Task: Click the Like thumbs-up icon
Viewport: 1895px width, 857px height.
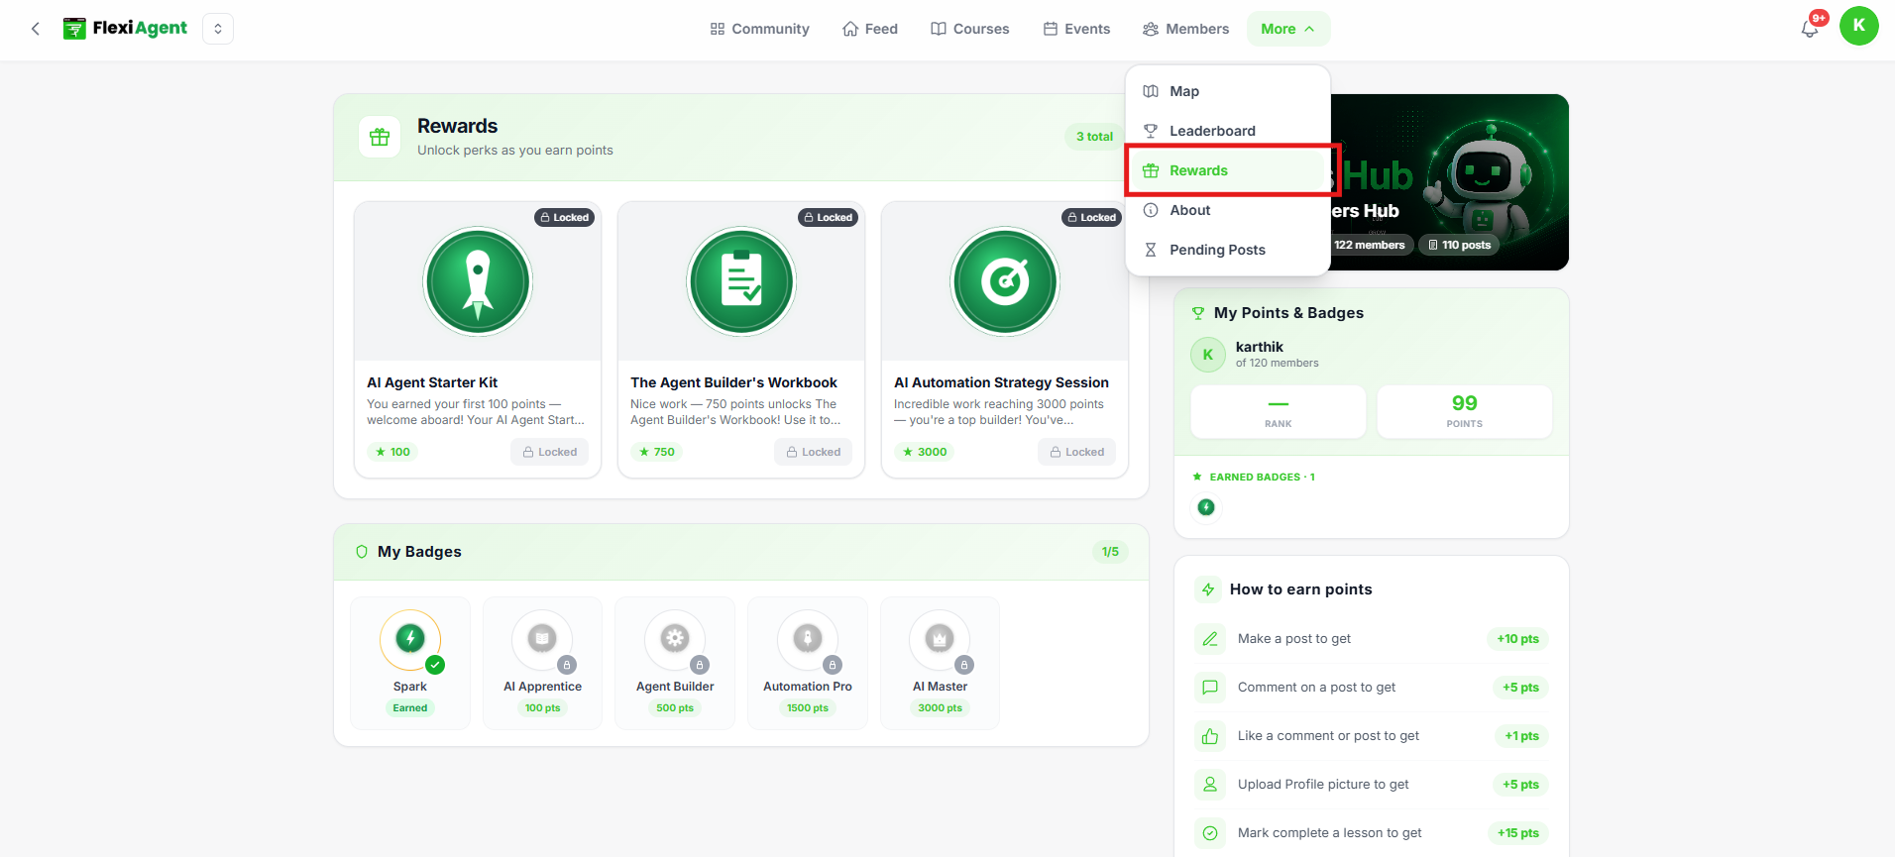Action: pyautogui.click(x=1210, y=736)
